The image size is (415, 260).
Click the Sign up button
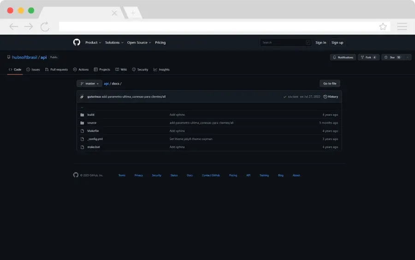click(x=337, y=42)
